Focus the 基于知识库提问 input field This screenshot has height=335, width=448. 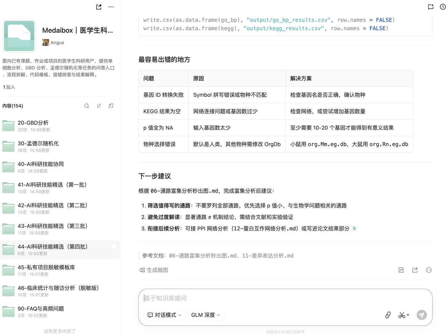click(285, 298)
